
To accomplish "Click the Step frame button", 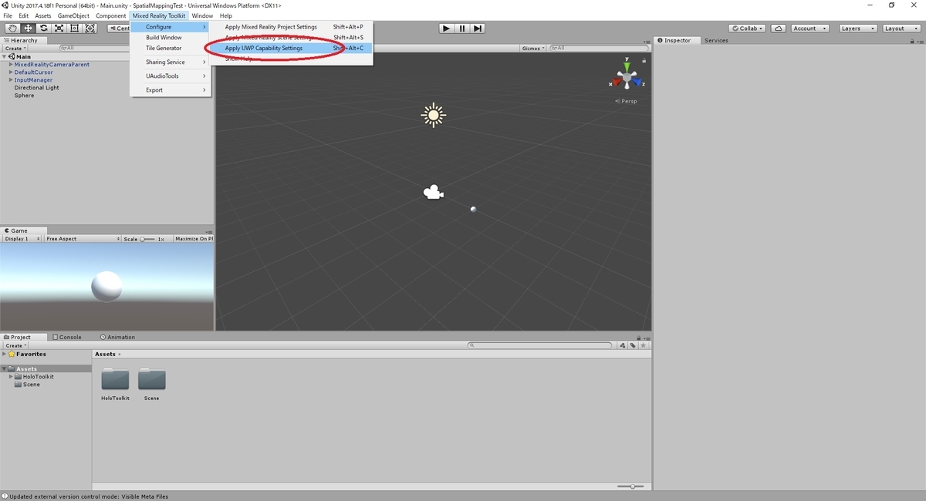I will (478, 29).
